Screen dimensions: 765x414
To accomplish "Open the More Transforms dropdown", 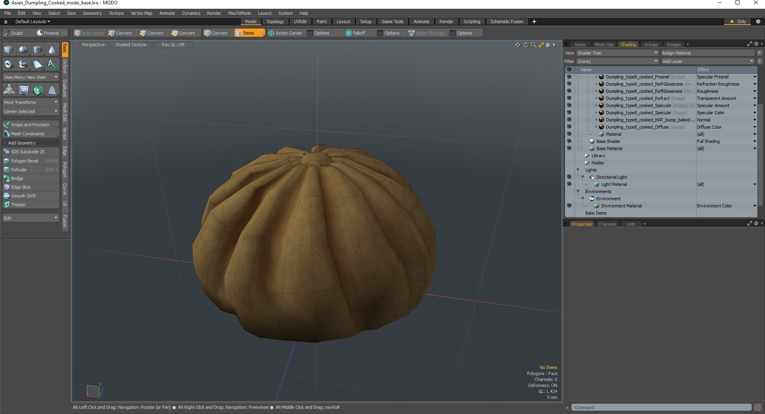I will tap(31, 102).
